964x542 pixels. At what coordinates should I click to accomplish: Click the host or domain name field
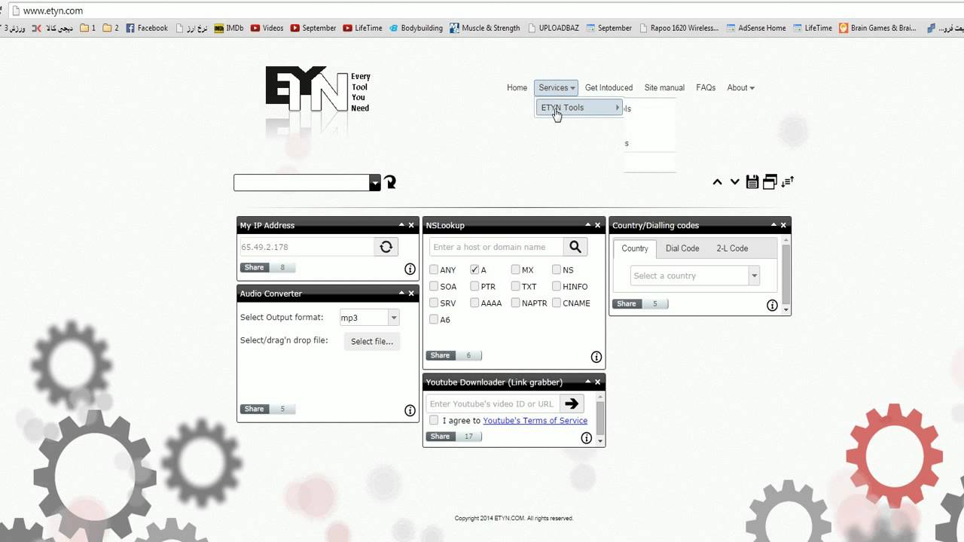point(496,247)
